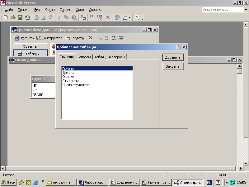
Task: Click the Save floppy disk icon
Action: click(x=20, y=17)
